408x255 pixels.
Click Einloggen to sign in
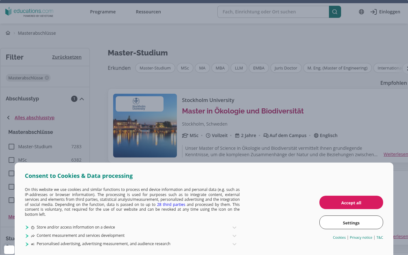[385, 12]
